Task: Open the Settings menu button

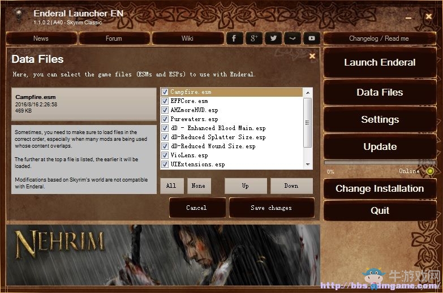Action: (380, 119)
